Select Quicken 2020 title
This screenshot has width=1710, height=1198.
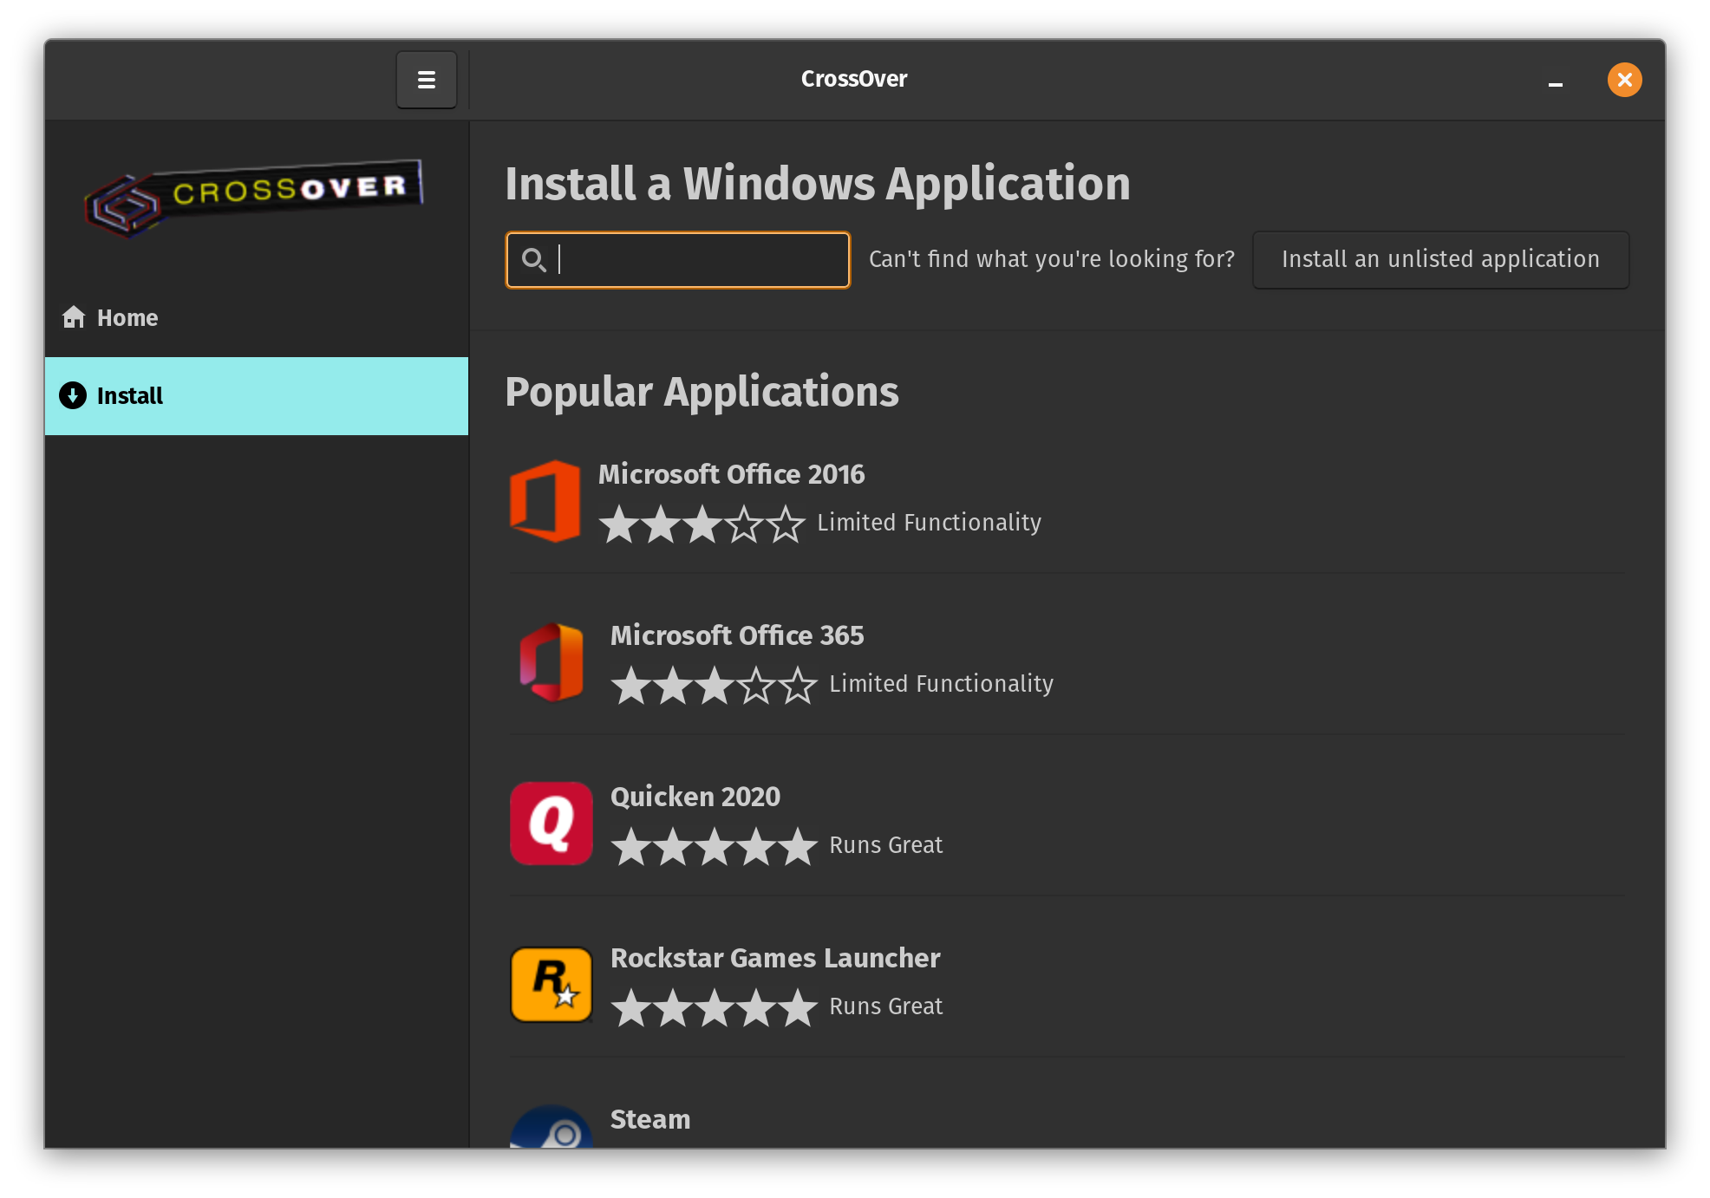(x=695, y=797)
